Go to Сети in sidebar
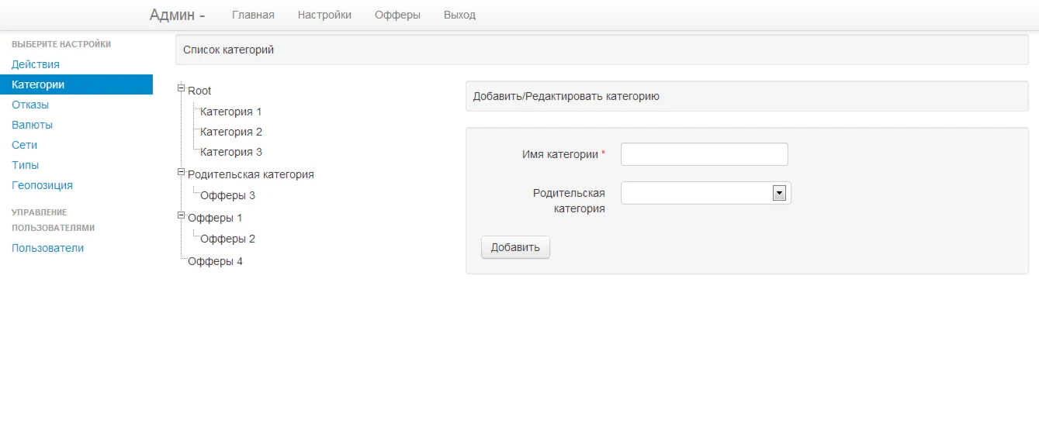 pos(24,145)
